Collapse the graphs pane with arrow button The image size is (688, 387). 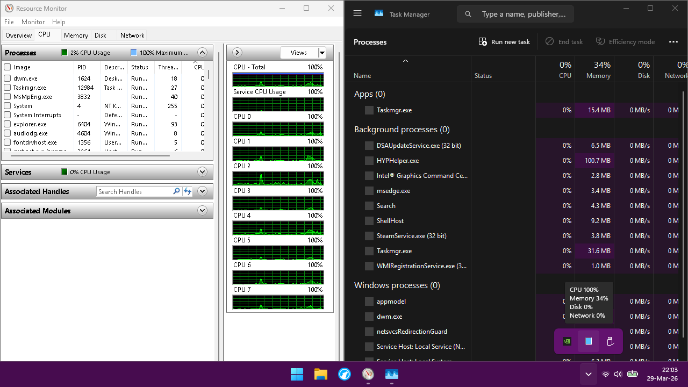(237, 53)
